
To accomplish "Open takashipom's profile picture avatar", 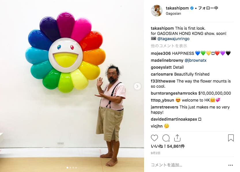I will tap(156, 11).
